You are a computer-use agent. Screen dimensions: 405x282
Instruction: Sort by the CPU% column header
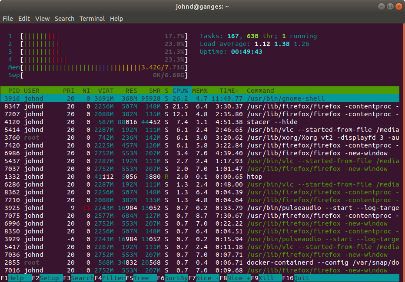click(180, 91)
